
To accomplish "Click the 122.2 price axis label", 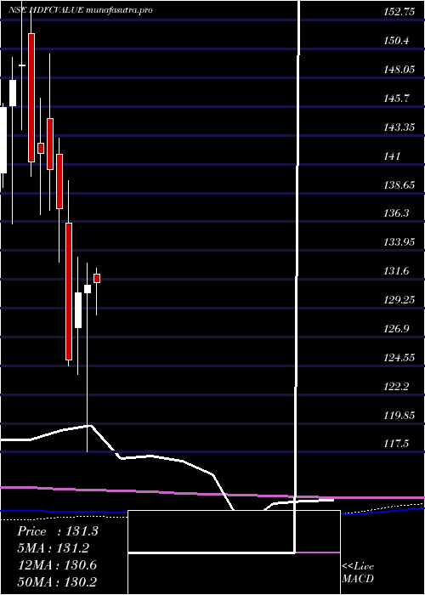I will 396,387.
